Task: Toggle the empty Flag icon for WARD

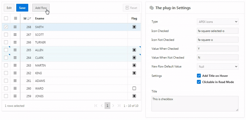Action: (134, 89)
